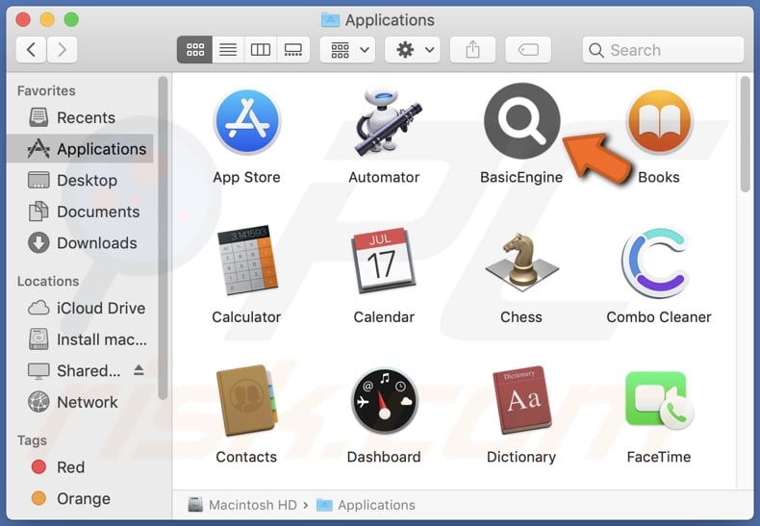Click the Calendar name label
This screenshot has width=760, height=526.
click(x=384, y=317)
